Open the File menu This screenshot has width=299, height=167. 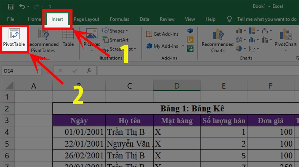point(11,19)
